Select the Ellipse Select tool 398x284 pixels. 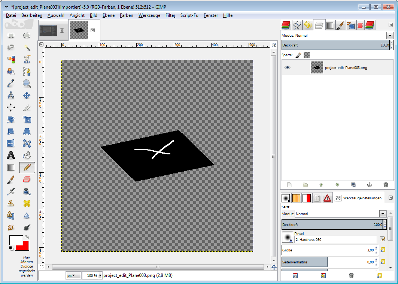(27, 35)
